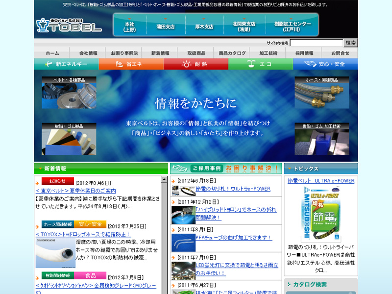
Task: Open the 節電の切り札!ウルトラe-POWER link
Action: [233, 189]
